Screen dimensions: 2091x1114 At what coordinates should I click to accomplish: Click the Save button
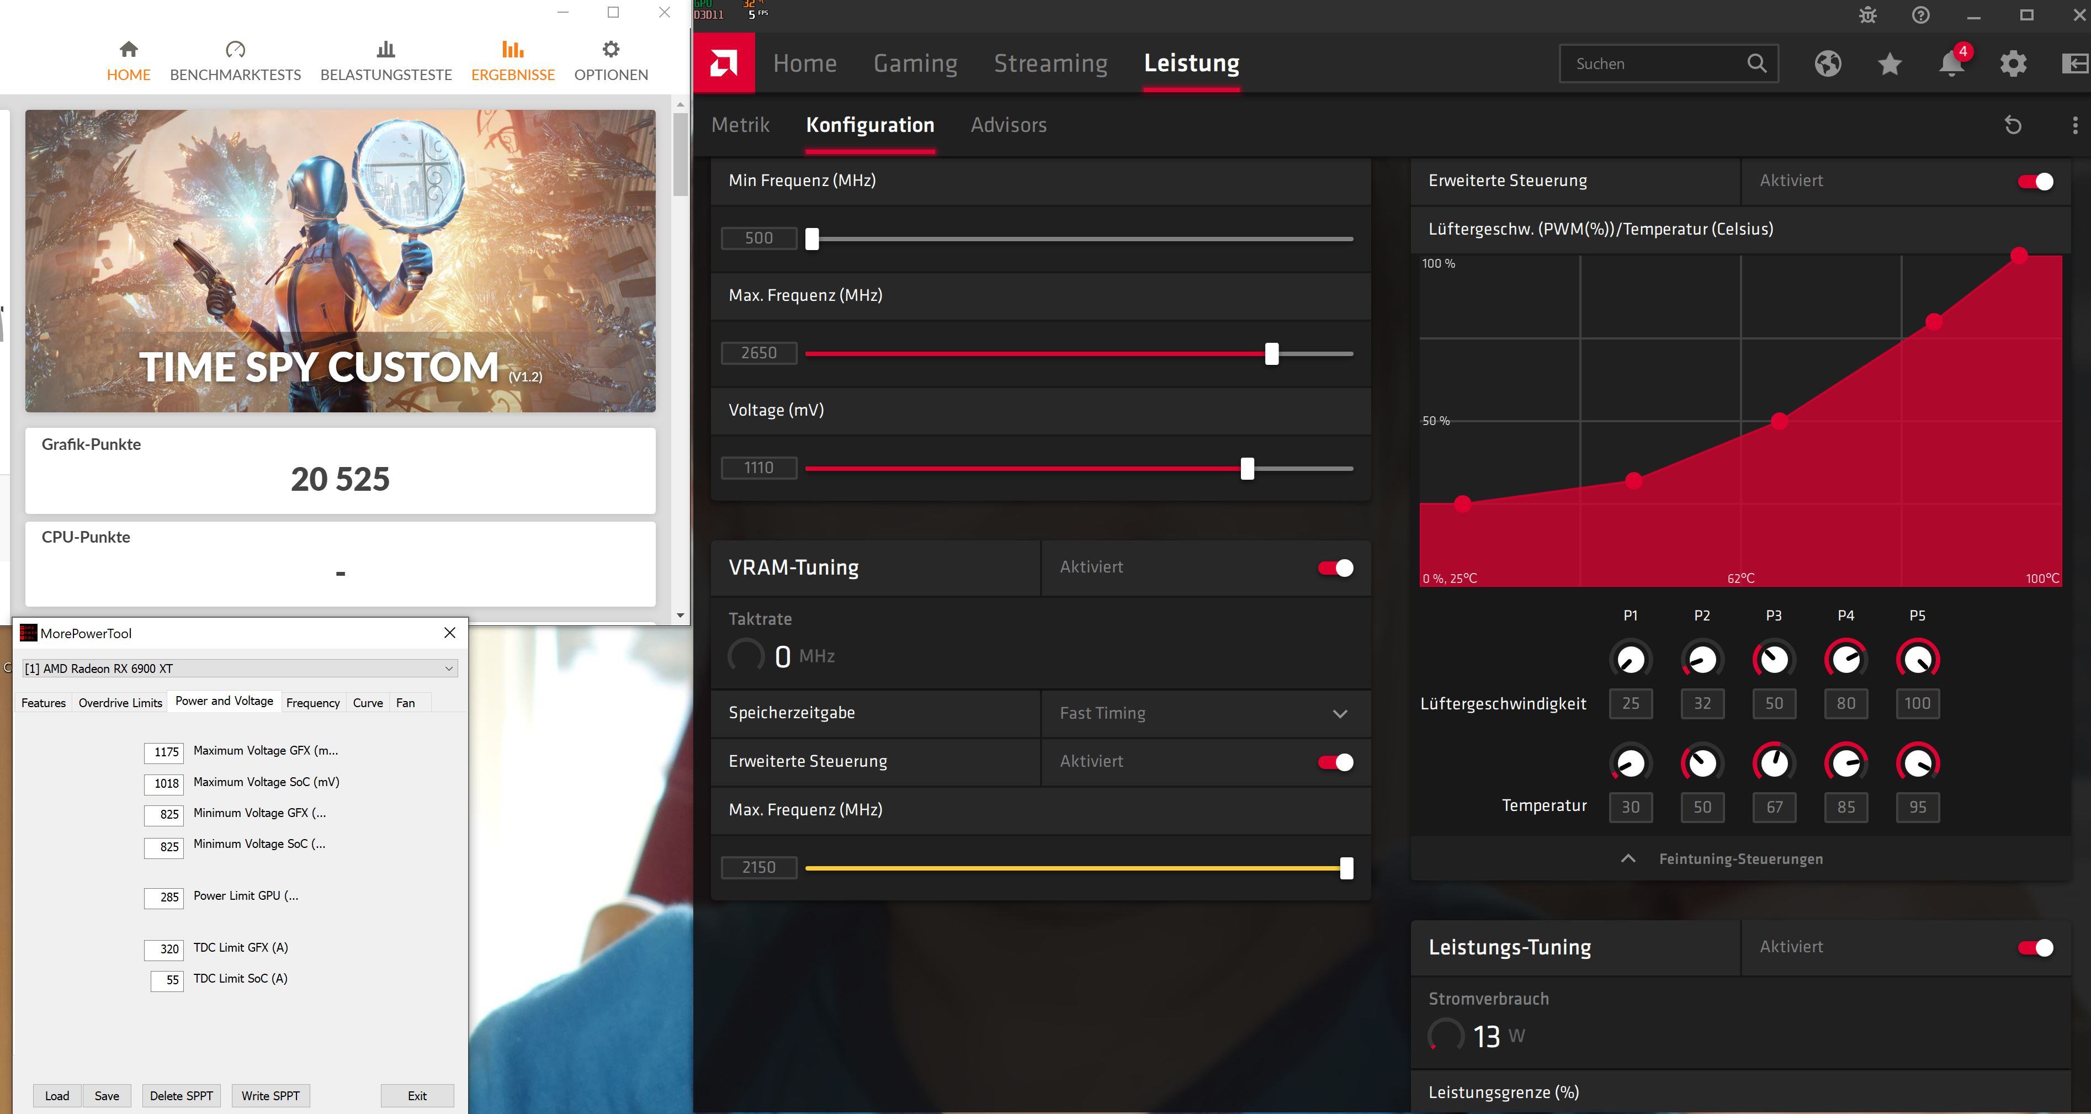tap(107, 1095)
